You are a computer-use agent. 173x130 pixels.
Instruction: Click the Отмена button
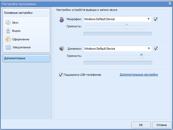pyautogui.click(x=162, y=125)
